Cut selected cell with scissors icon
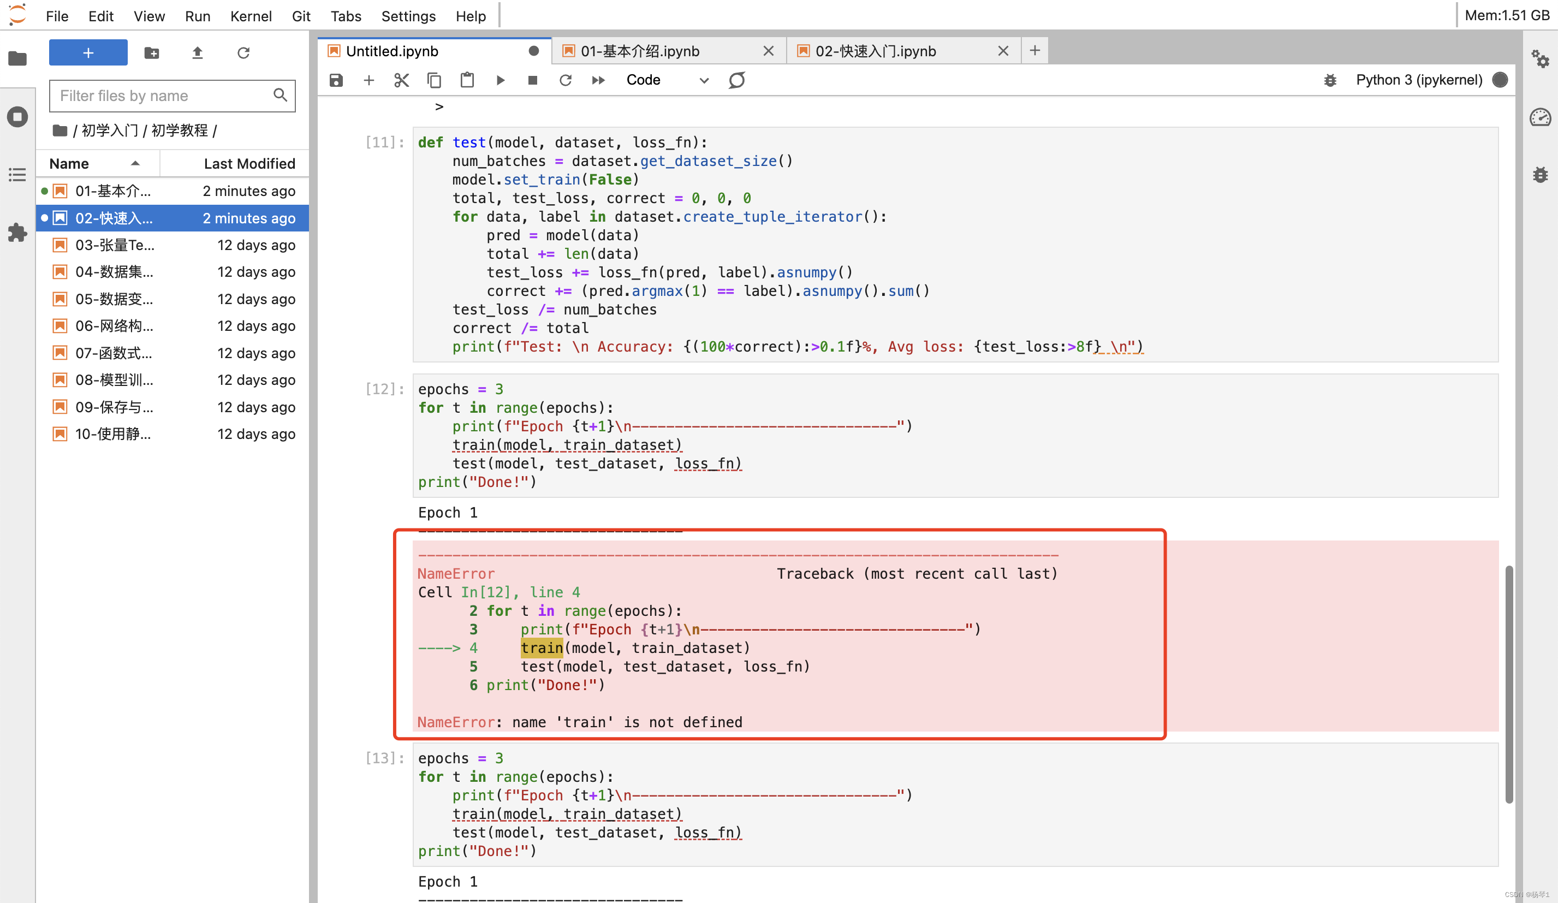The image size is (1558, 903). point(401,80)
